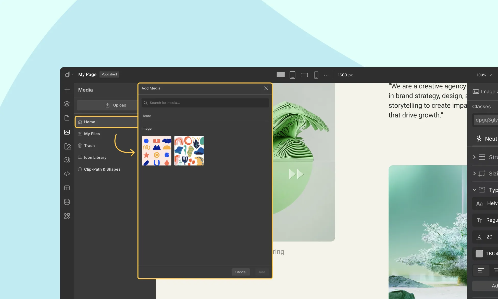The height and width of the screenshot is (299, 498).
Task: Open the text color swatch
Action: click(479, 254)
